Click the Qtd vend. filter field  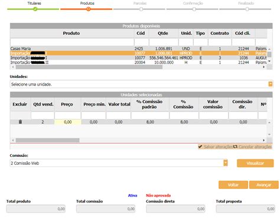pyautogui.click(x=43, y=116)
